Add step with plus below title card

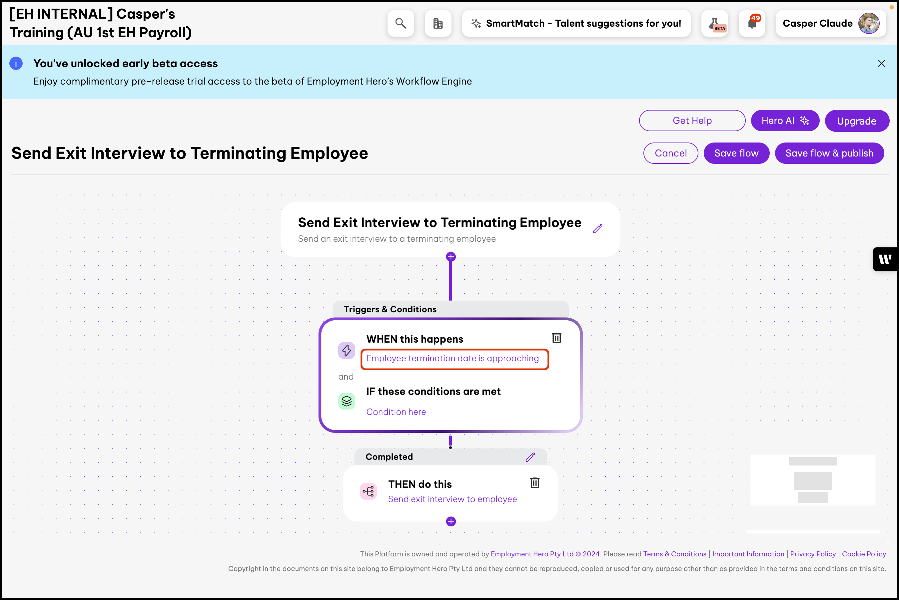coord(450,257)
